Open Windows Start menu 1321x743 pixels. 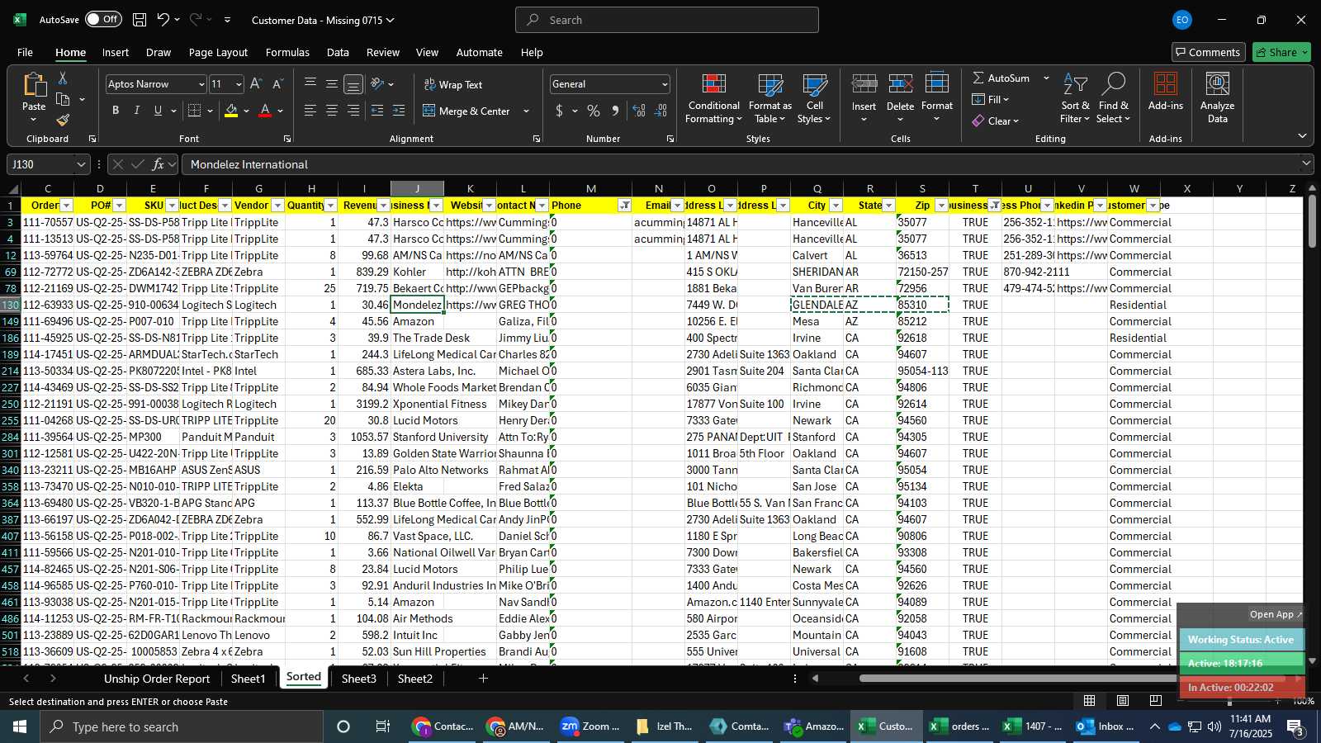pos(20,726)
